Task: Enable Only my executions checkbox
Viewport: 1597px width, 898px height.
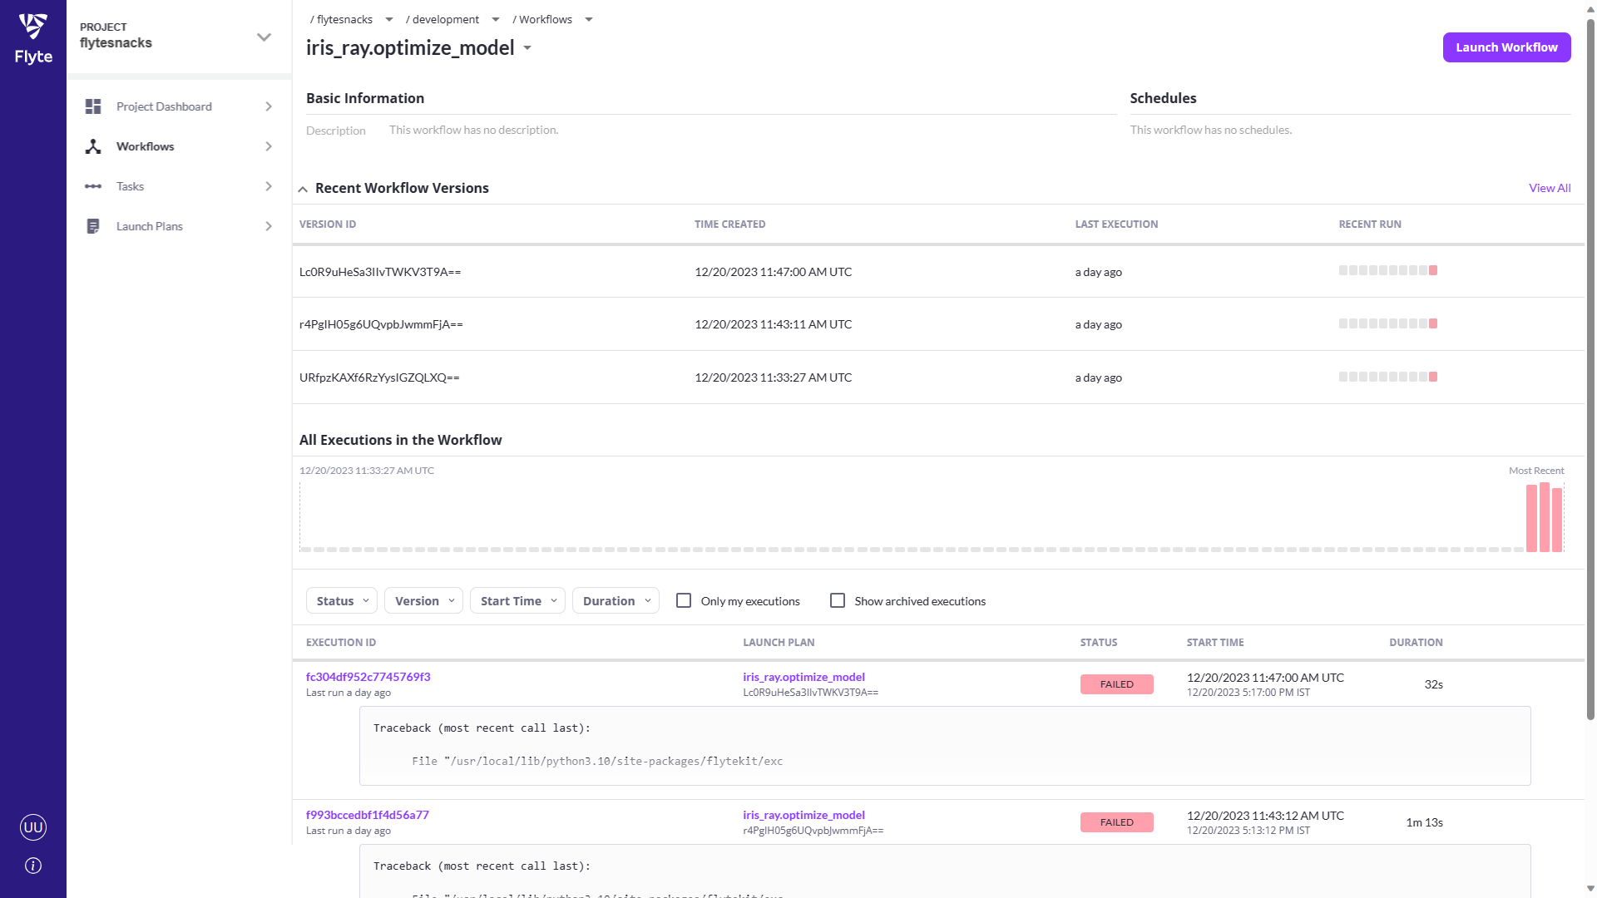Action: coord(684,600)
